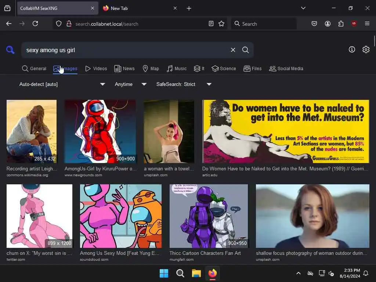The width and height of the screenshot is (376, 282).
Task: Open the Anytime time range dropdown
Action: pos(130,84)
